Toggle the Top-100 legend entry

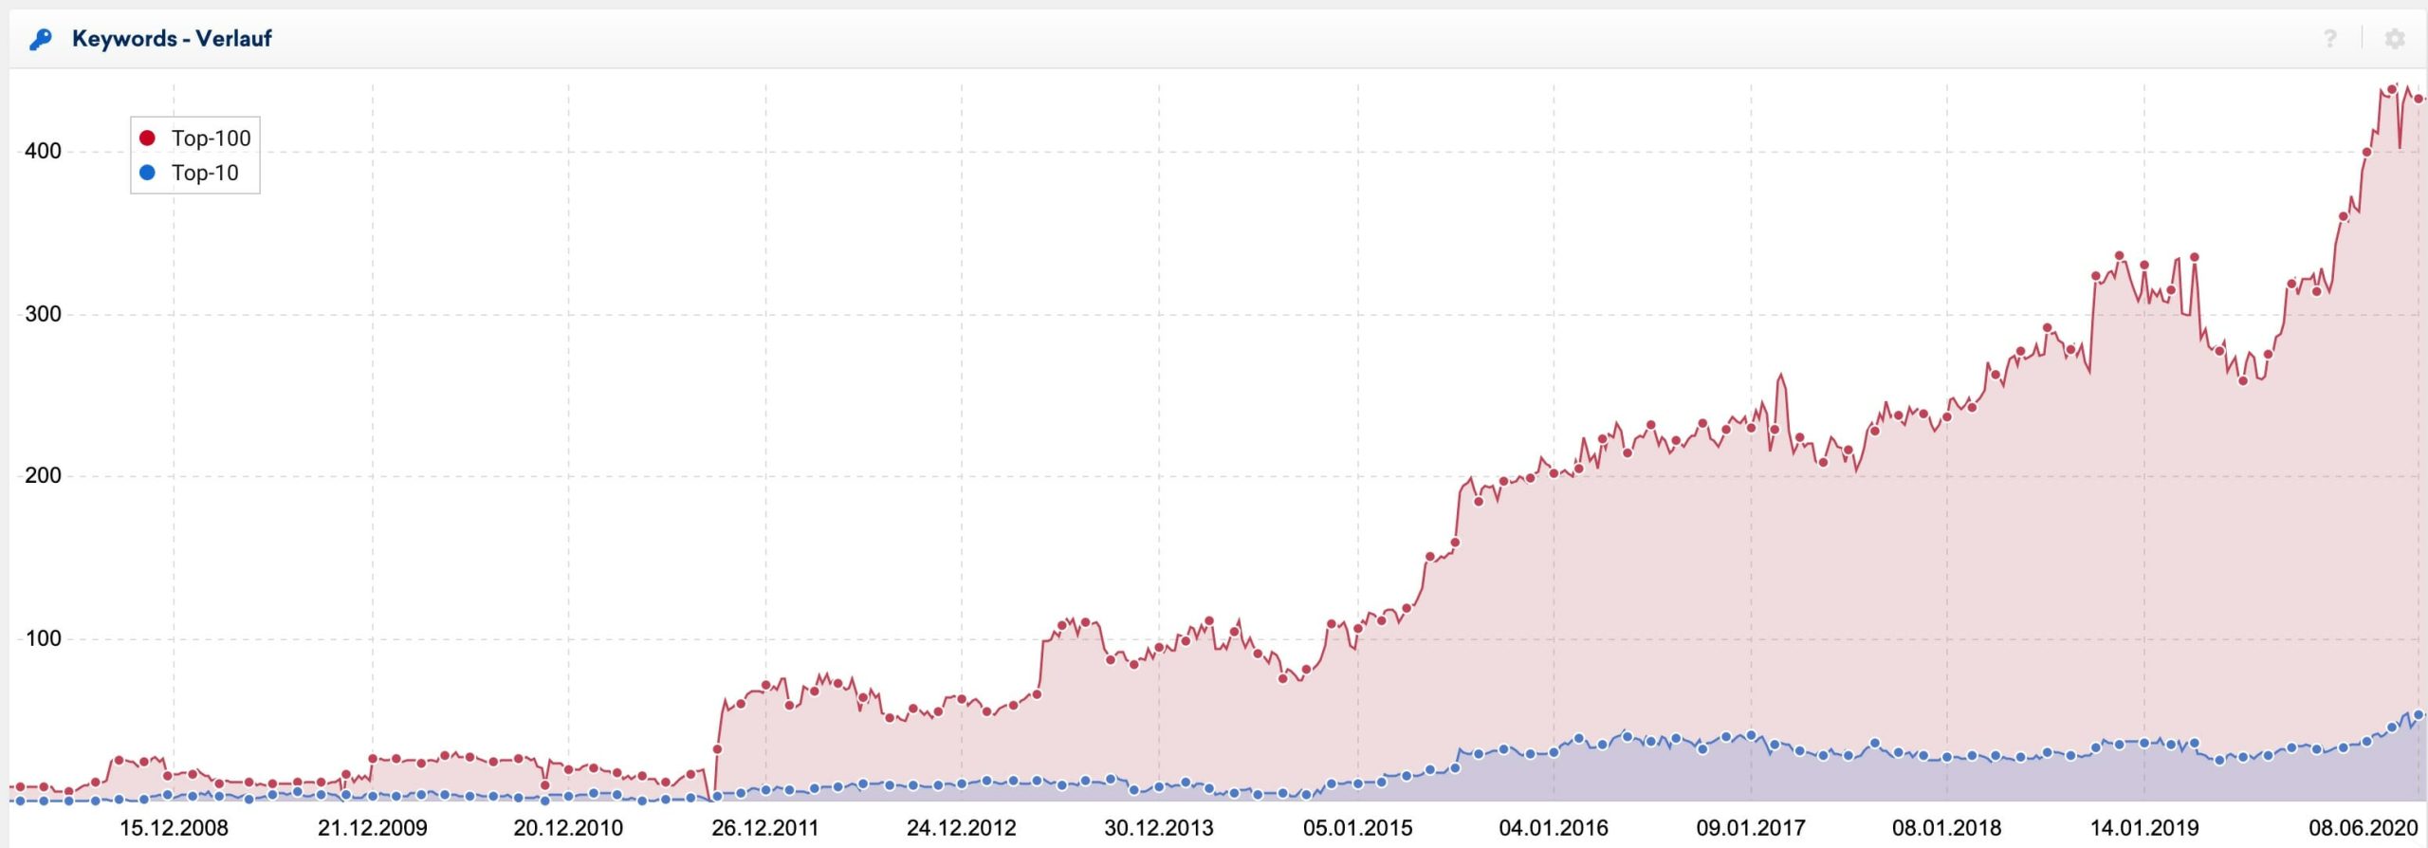pos(194,138)
